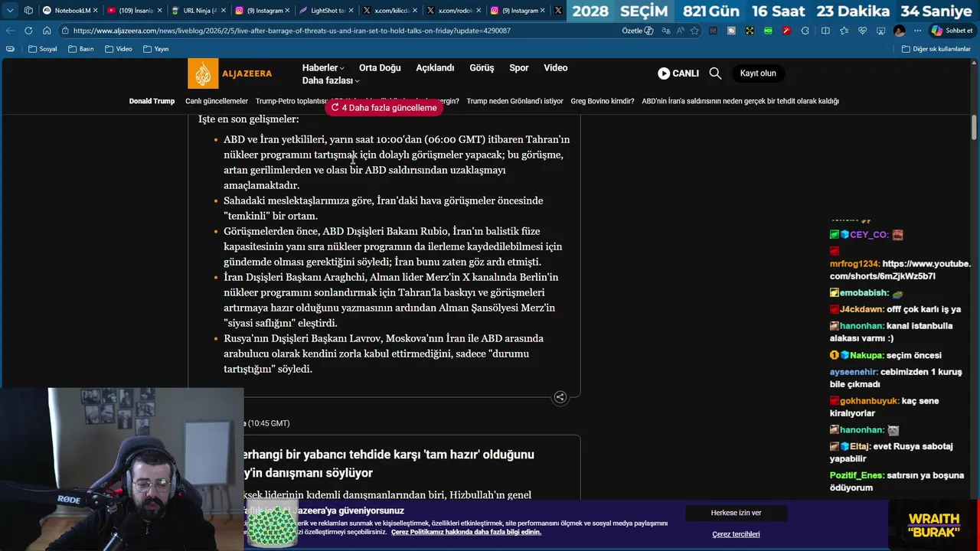Load 4 Daha fazla güncelleme button
This screenshot has height=551, width=980.
pyautogui.click(x=384, y=108)
